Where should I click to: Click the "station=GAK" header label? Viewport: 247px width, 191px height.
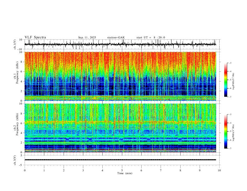[x=116, y=37]
